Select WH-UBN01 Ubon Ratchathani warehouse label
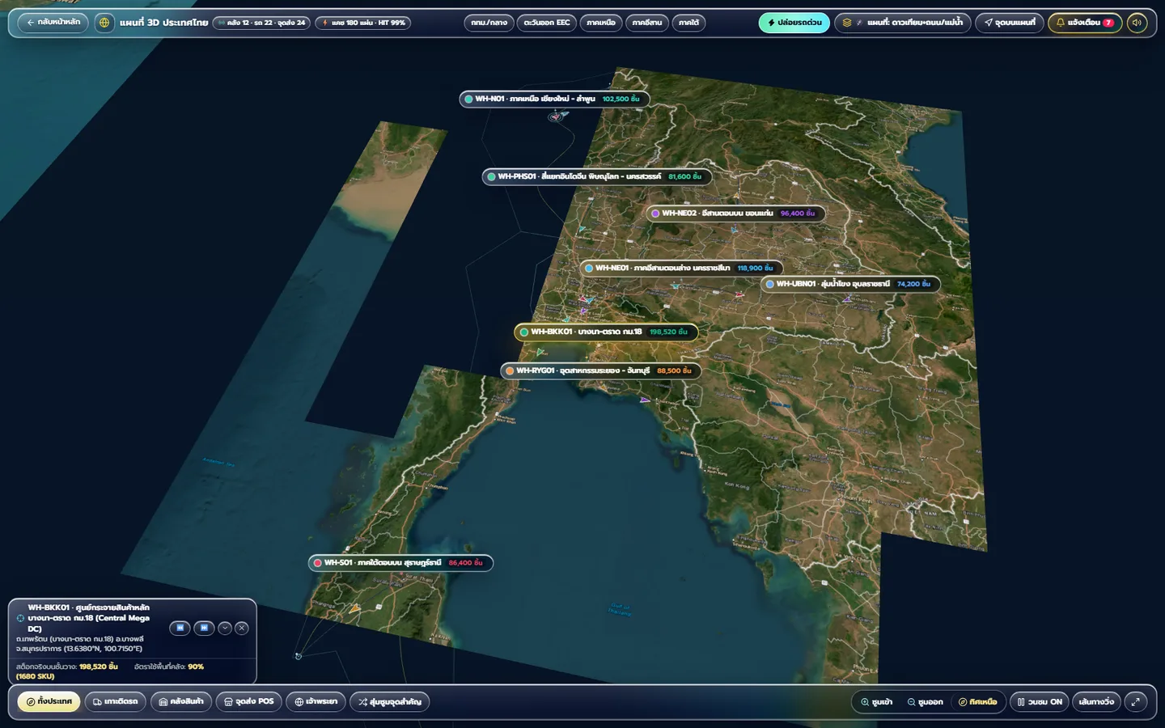Screen dimensions: 1165x728 tap(850, 284)
